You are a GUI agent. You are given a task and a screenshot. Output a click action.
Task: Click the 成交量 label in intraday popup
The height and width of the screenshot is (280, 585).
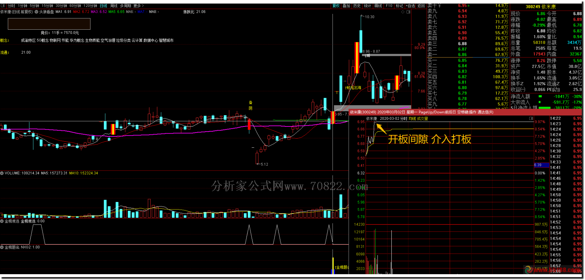pyautogui.click(x=422, y=119)
